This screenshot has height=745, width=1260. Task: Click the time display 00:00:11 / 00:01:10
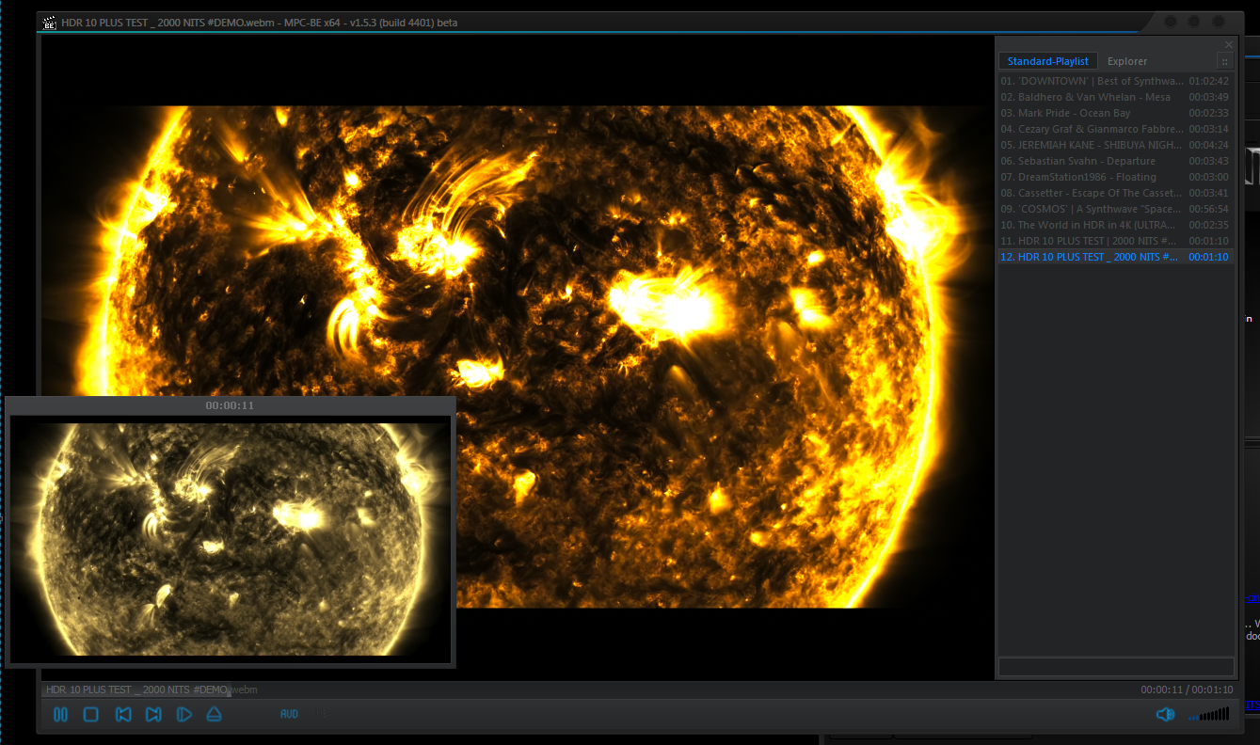(x=1187, y=690)
